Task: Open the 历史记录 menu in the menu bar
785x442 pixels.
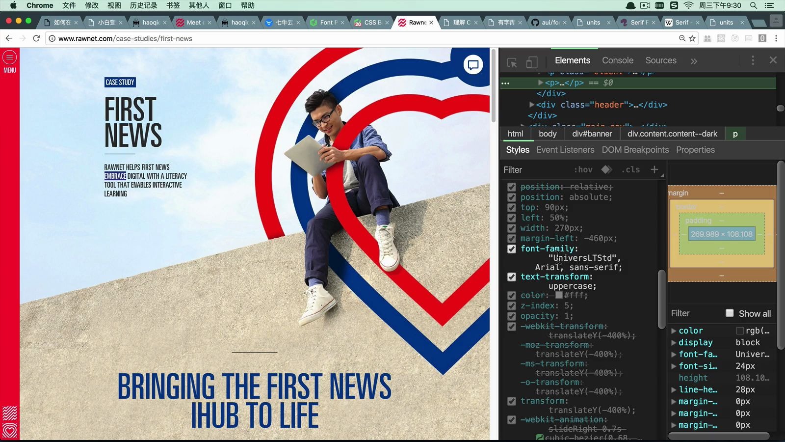Action: (x=143, y=5)
